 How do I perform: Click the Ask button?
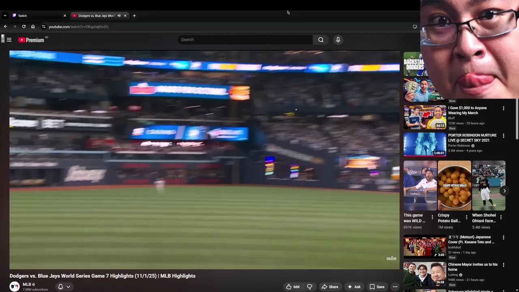pos(354,287)
